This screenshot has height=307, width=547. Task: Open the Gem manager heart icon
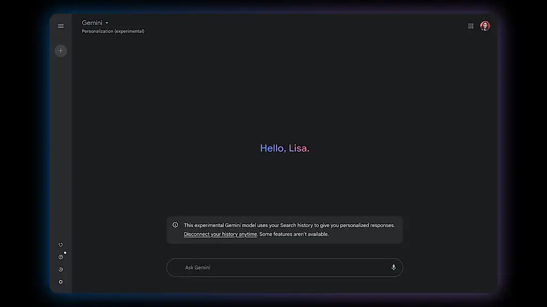(x=61, y=245)
